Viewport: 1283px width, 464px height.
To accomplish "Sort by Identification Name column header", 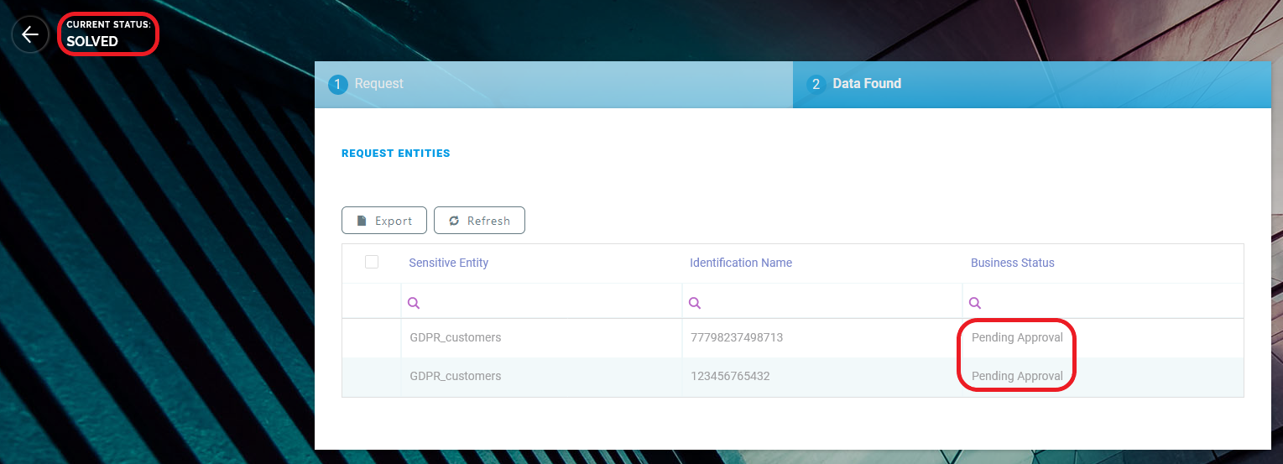I will point(741,263).
